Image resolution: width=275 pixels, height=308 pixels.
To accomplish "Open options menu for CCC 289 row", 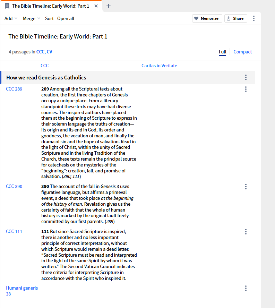I will tap(246, 89).
